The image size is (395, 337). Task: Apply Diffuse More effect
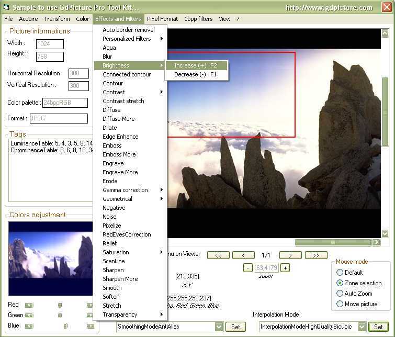pos(130,119)
